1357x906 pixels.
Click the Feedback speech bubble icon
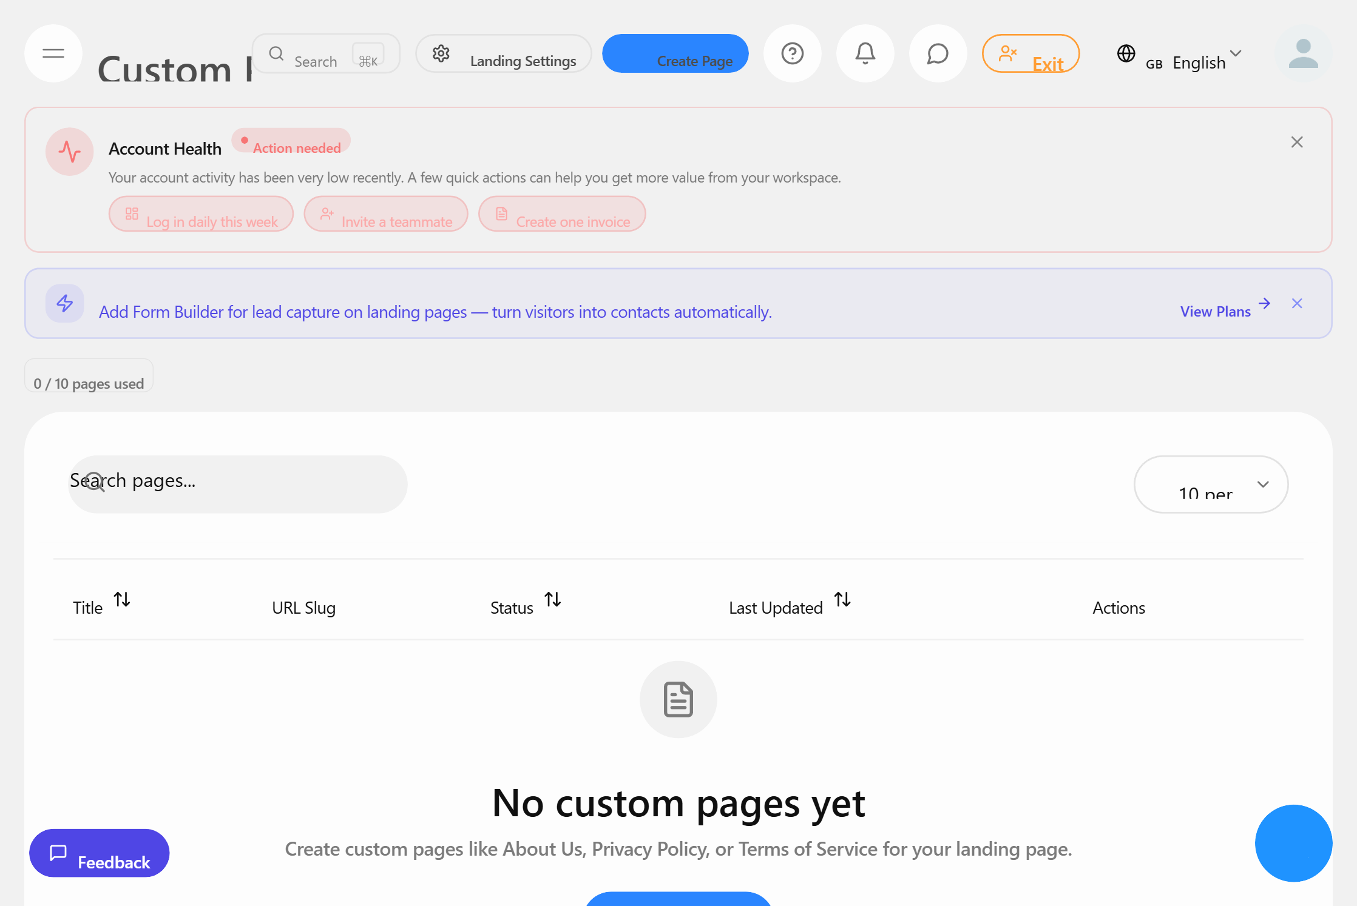coord(58,853)
